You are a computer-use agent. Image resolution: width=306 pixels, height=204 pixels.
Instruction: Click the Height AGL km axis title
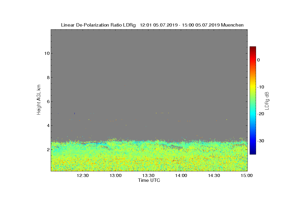pyautogui.click(x=39, y=100)
